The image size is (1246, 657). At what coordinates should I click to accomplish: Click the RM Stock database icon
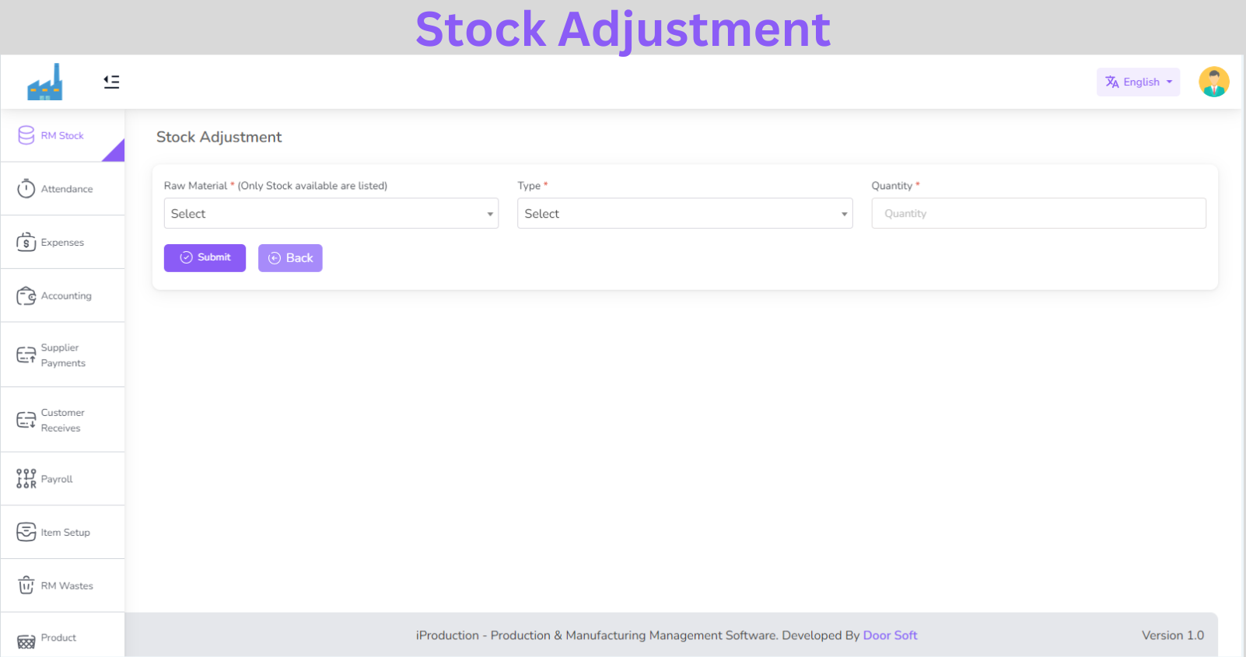click(26, 135)
